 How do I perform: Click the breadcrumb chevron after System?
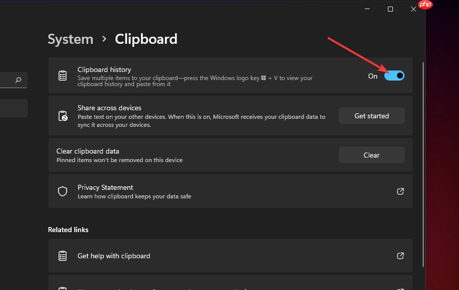point(104,39)
